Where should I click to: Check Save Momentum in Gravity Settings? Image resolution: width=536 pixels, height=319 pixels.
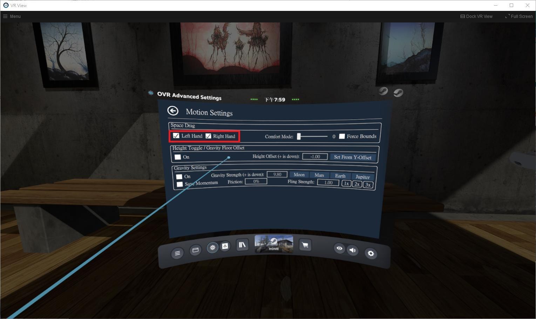tap(180, 184)
